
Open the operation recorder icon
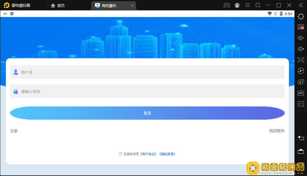coord(301,71)
